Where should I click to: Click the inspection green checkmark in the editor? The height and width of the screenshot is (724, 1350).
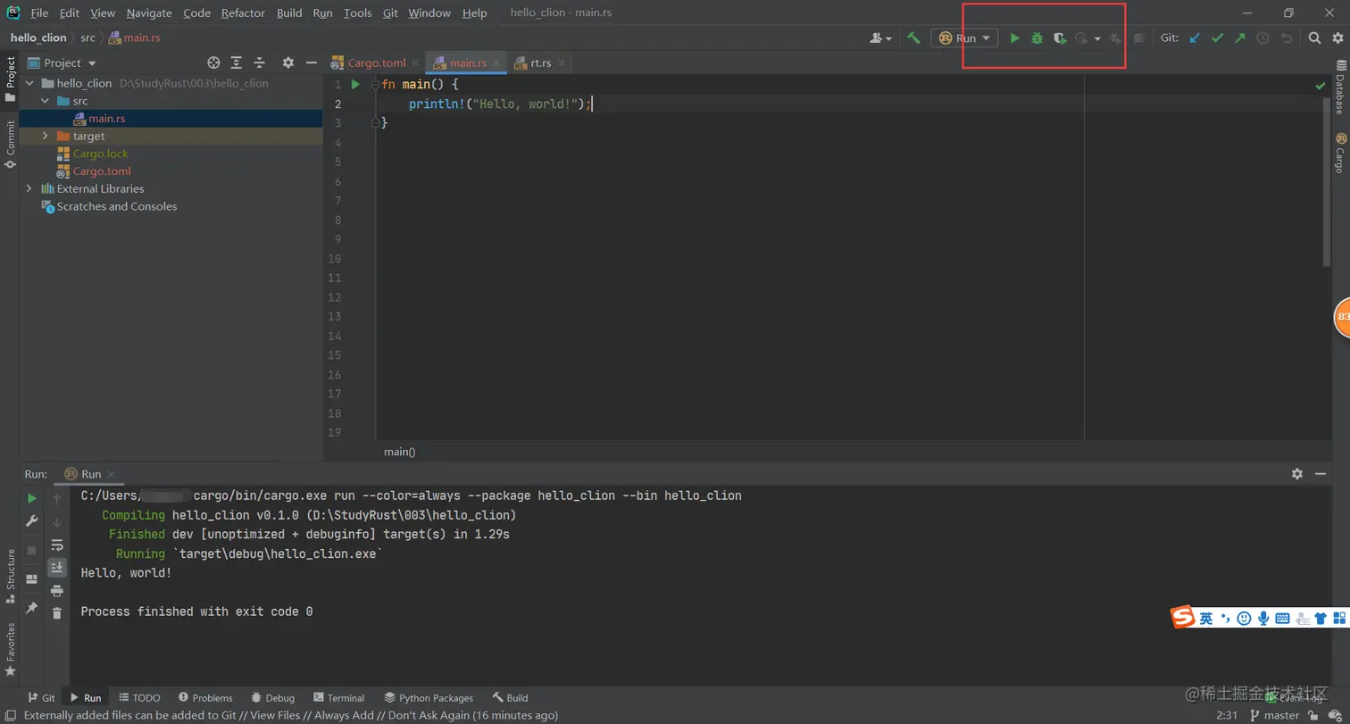[1321, 86]
